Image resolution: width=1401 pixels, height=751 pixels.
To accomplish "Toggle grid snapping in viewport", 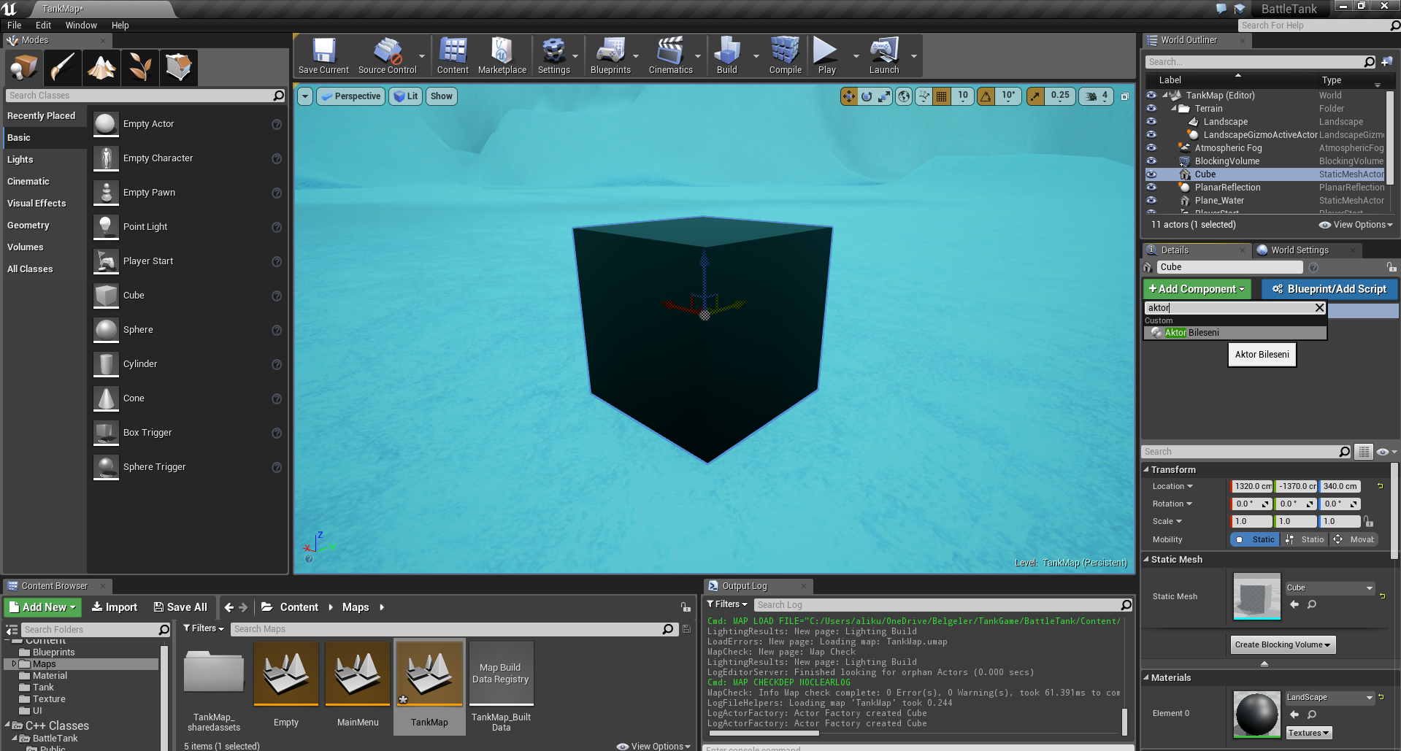I will (942, 96).
